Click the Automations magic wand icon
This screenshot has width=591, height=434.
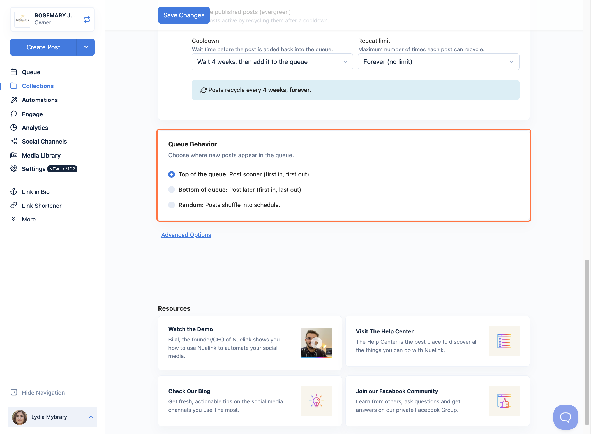[x=14, y=100]
